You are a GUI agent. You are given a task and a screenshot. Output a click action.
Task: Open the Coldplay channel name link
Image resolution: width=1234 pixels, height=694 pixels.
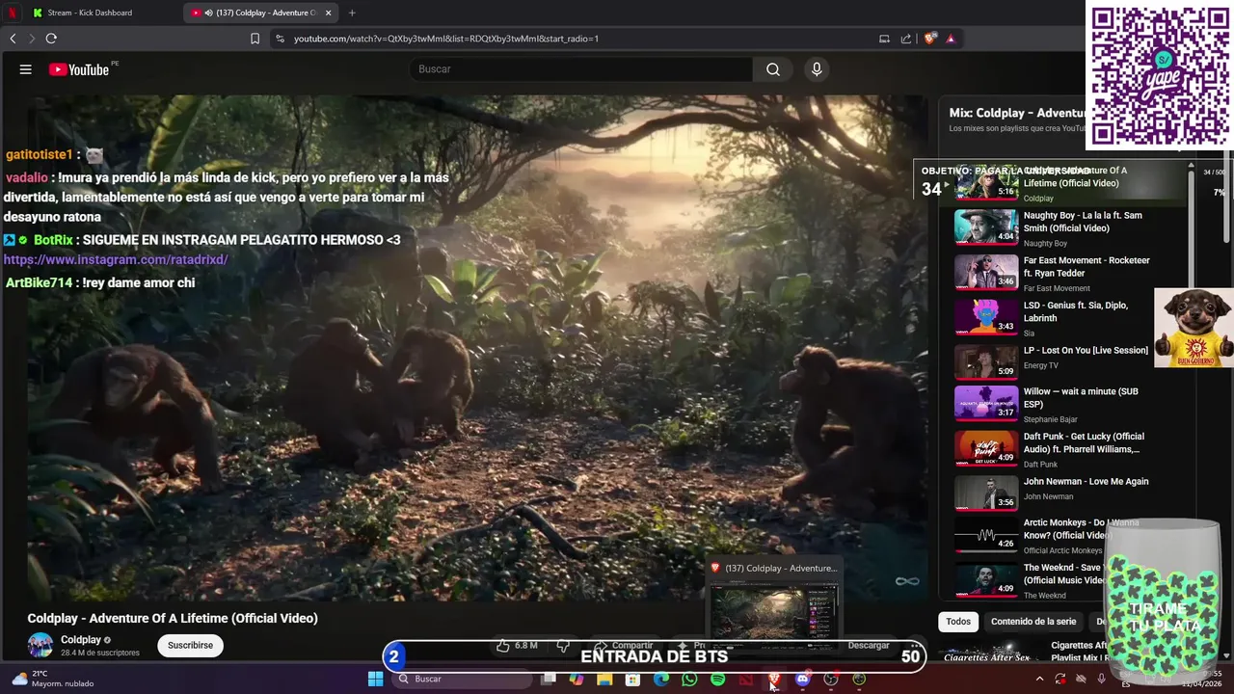pos(81,639)
